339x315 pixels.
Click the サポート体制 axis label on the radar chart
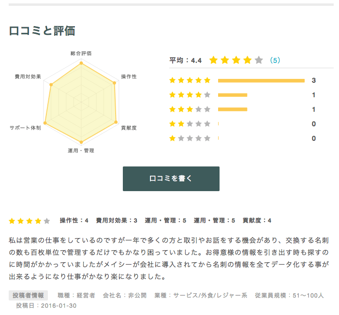coord(25,128)
